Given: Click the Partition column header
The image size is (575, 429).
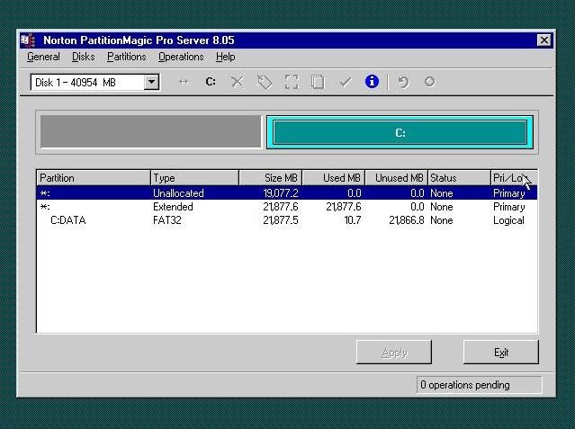Looking at the screenshot, I should (x=94, y=178).
